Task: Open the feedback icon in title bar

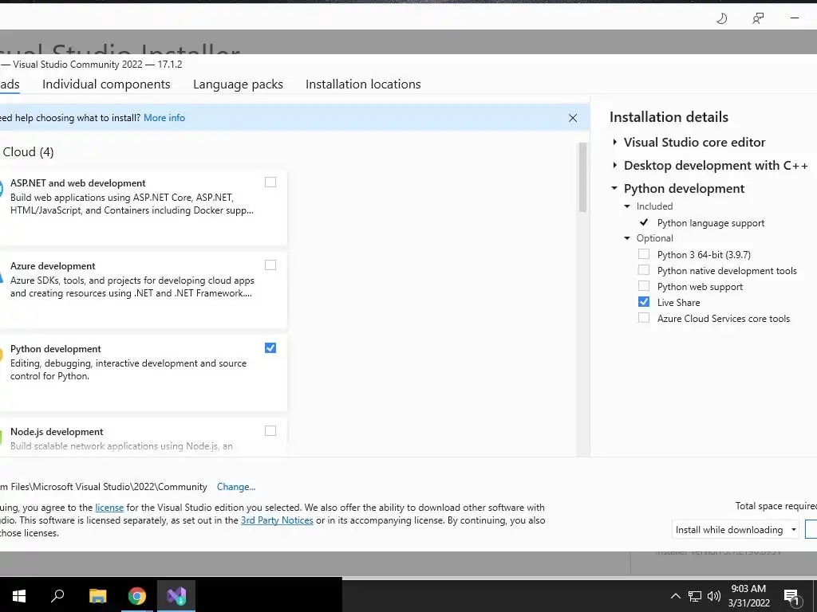Action: (758, 19)
